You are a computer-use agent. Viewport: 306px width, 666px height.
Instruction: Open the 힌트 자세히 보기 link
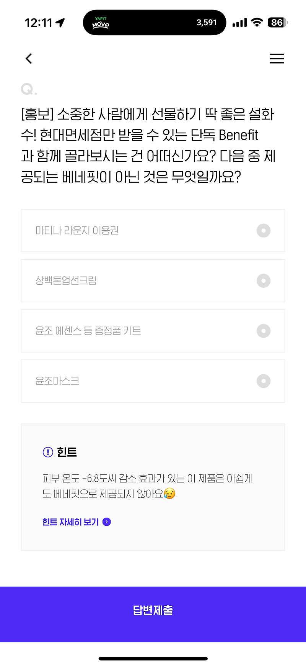point(71,522)
